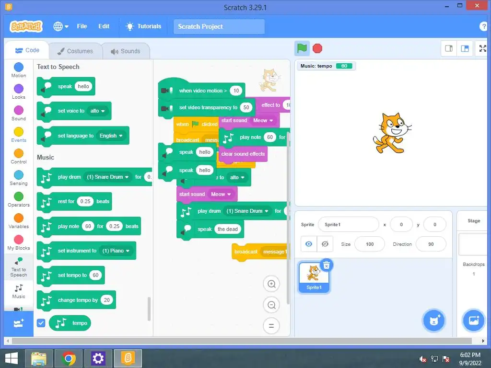Select the My Blocks category
491x368 pixels.
point(19,243)
